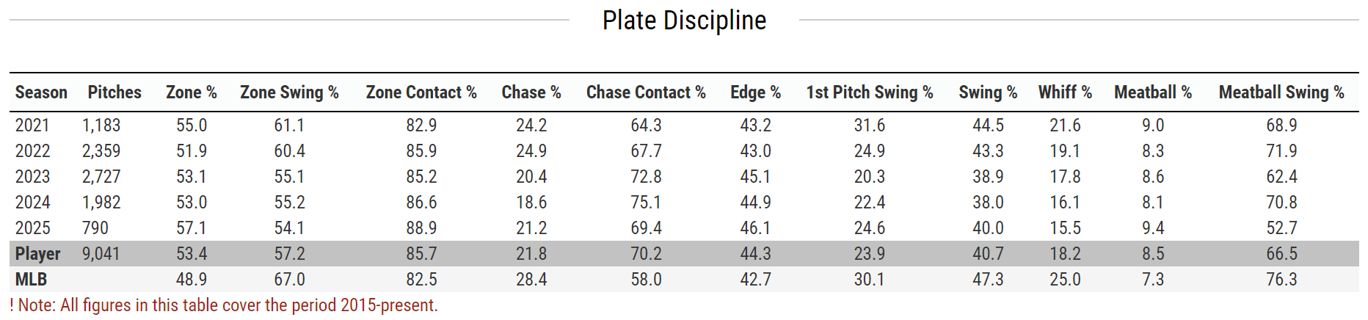Click Chase Contact % column header
This screenshot has height=320, width=1368.
point(646,92)
